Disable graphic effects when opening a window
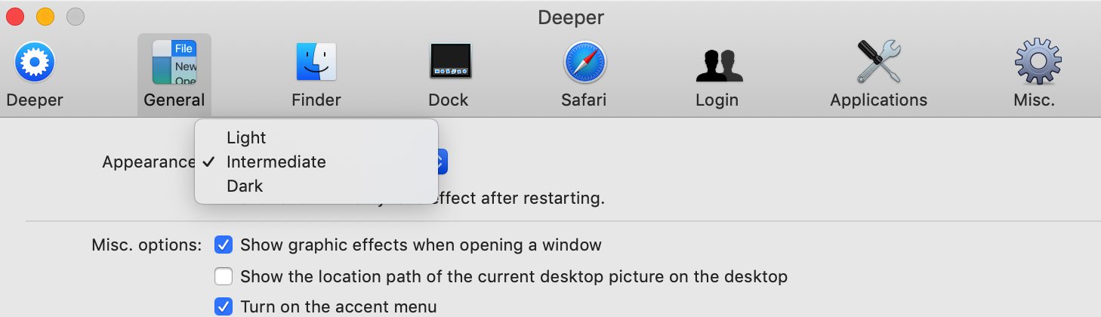The height and width of the screenshot is (317, 1101). point(224,245)
